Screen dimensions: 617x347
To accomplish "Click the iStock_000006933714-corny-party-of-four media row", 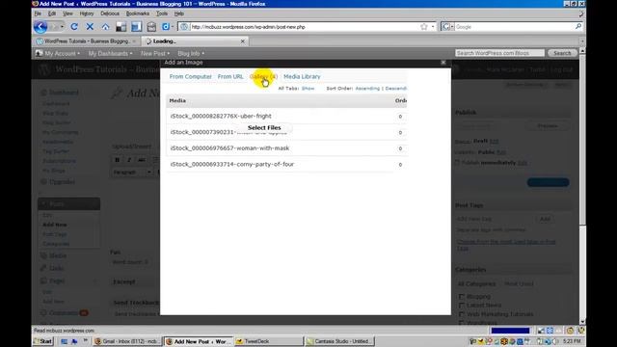I will (286, 165).
